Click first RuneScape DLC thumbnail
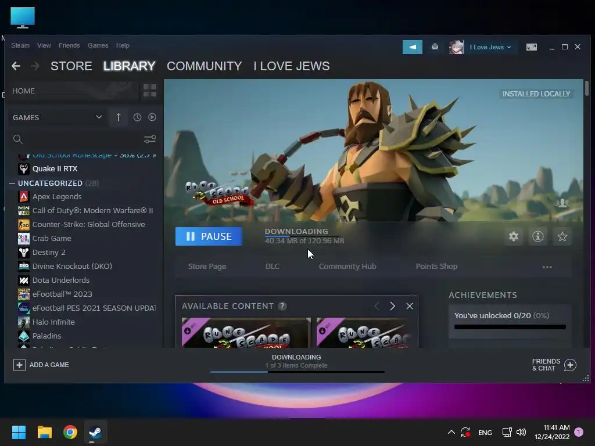 246,333
